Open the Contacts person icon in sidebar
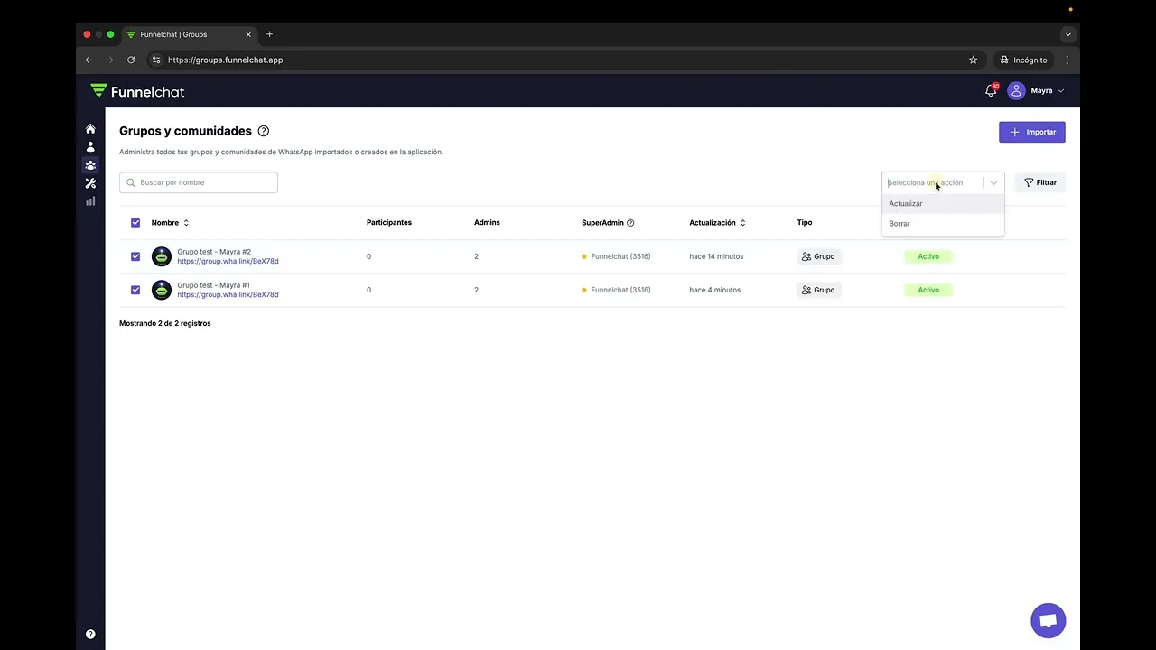1156x650 pixels. pos(90,147)
